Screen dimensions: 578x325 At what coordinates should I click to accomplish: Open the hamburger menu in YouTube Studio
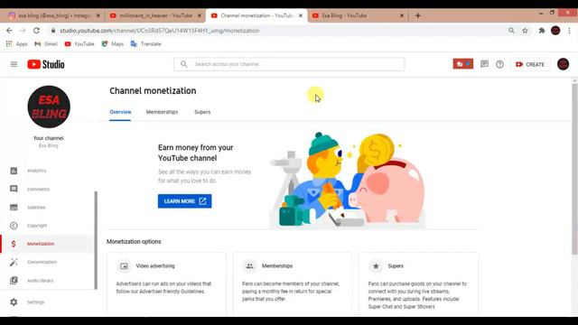pos(14,64)
